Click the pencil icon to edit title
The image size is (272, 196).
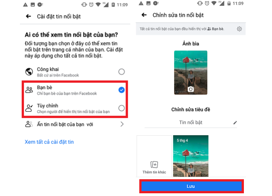point(235,123)
